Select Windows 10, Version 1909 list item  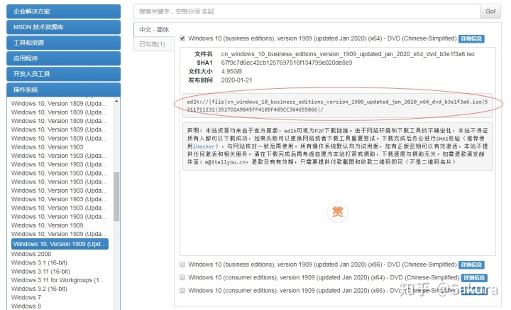48,225
